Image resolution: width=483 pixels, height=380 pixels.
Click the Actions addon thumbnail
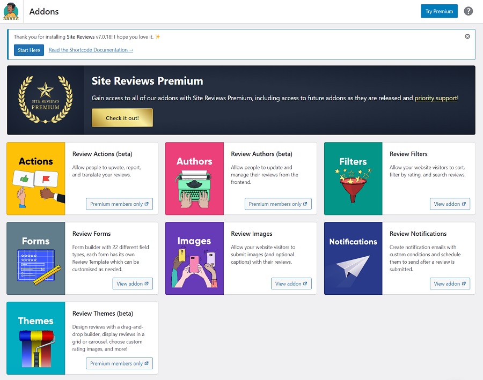tap(36, 178)
